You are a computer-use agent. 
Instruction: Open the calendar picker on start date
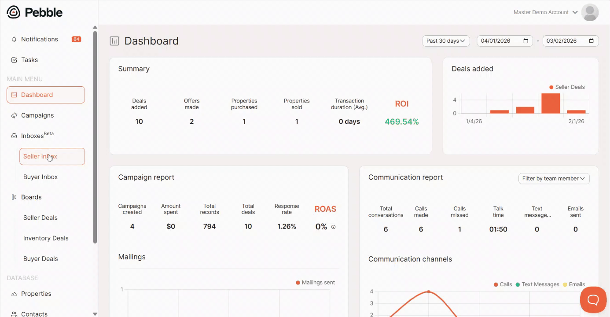point(525,41)
